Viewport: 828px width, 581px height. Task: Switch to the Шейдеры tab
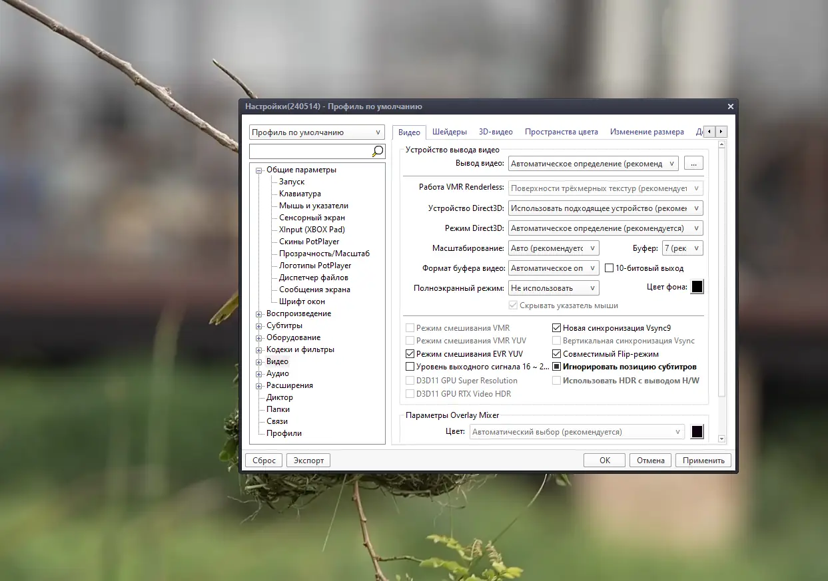coord(450,132)
